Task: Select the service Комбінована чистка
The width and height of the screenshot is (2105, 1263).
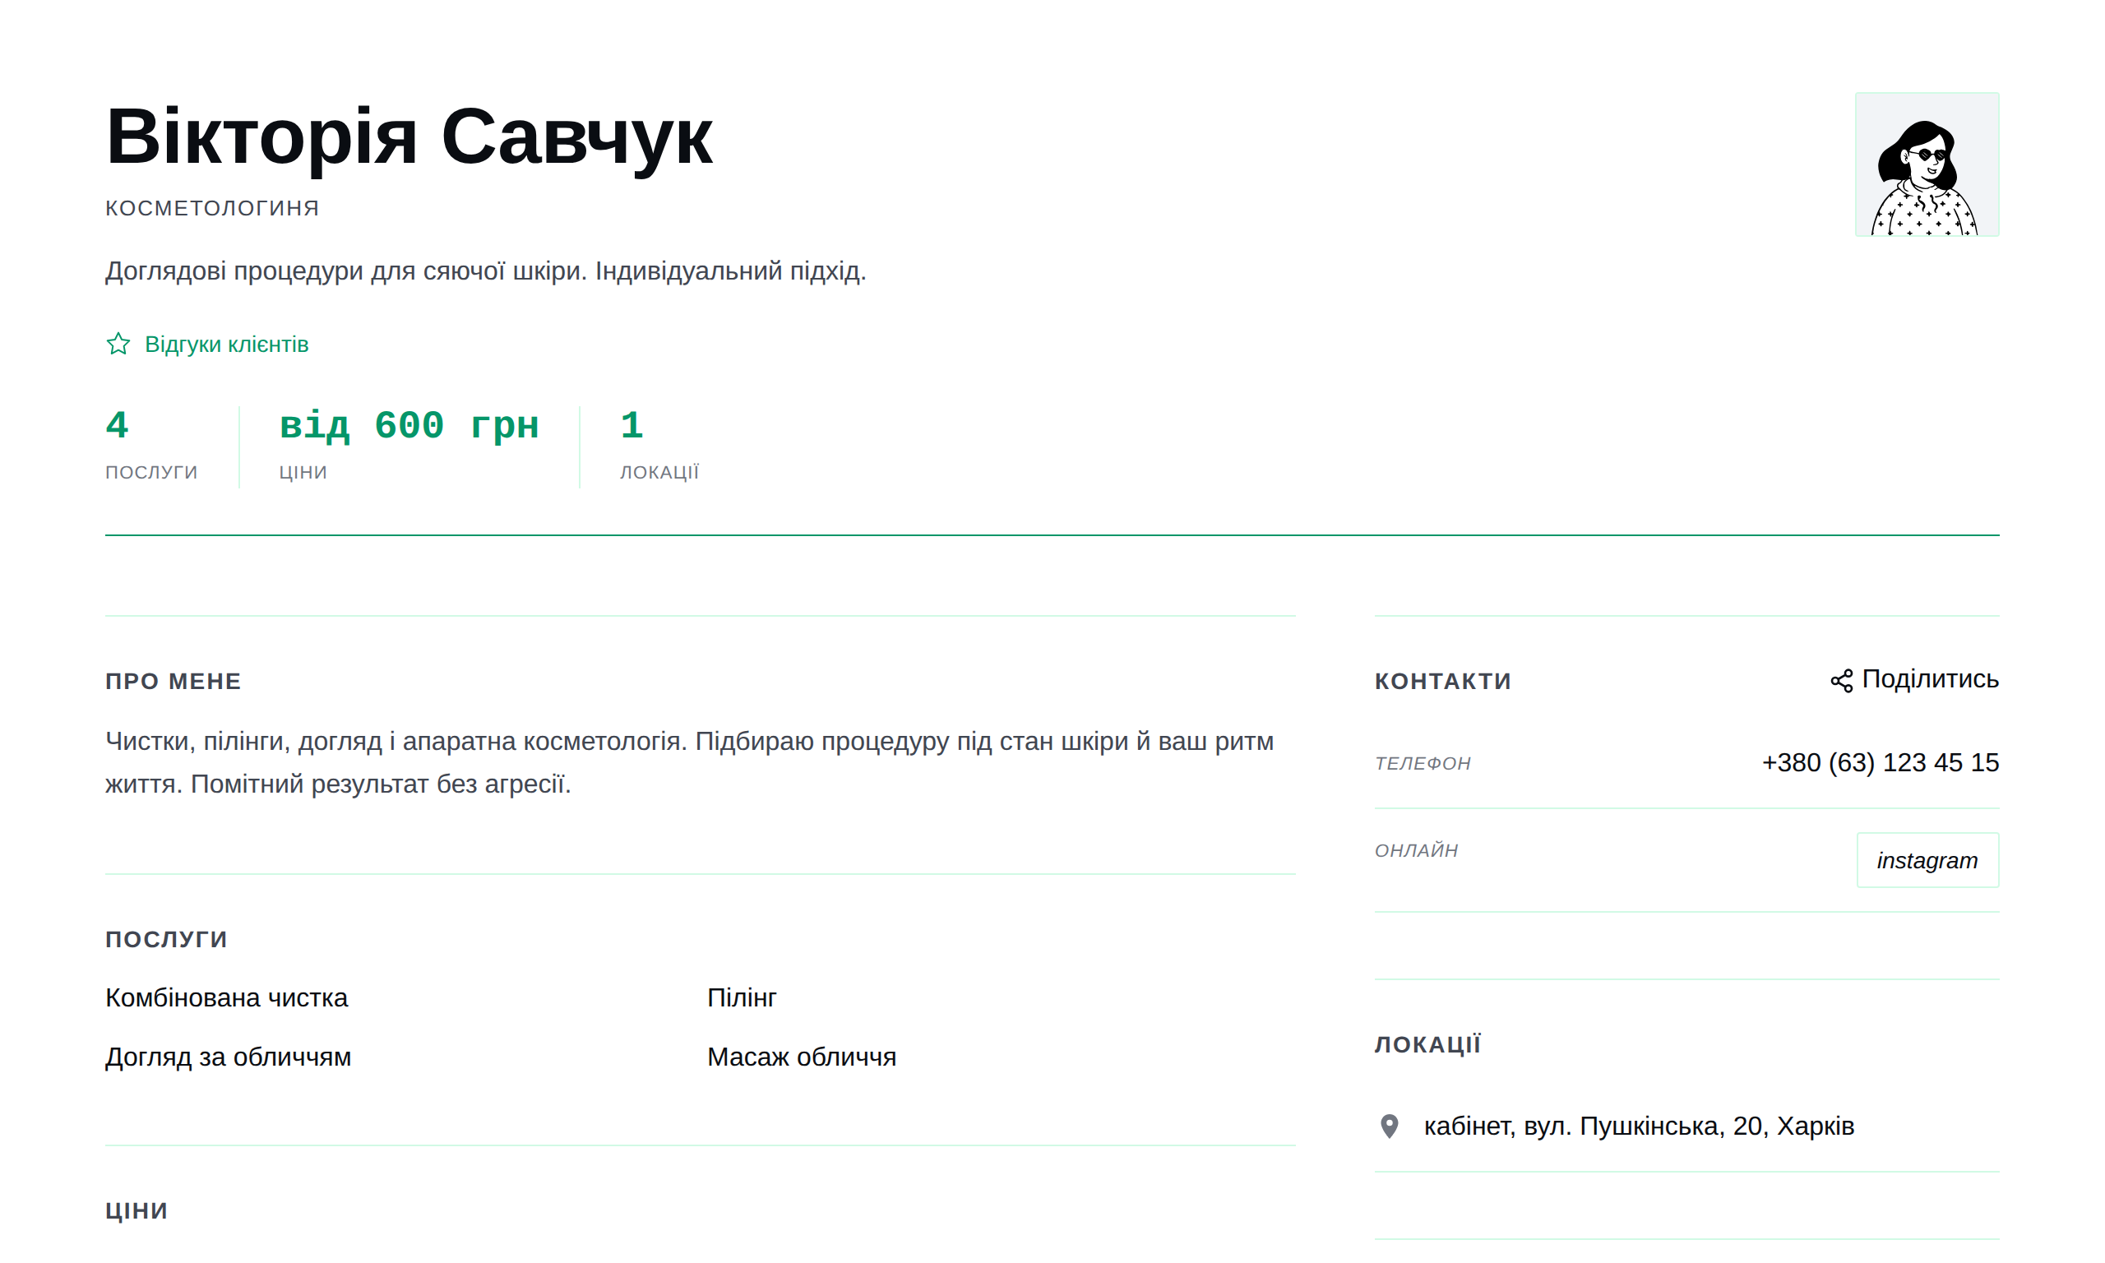Action: pos(226,997)
